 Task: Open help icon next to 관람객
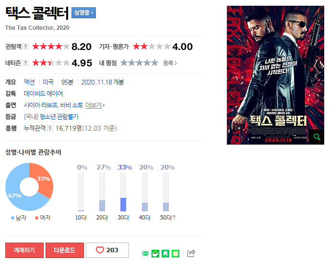tap(25, 47)
